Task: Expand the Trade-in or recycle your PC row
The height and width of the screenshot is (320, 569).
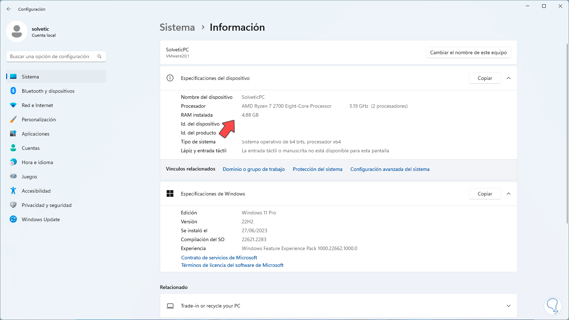Action: pos(509,306)
